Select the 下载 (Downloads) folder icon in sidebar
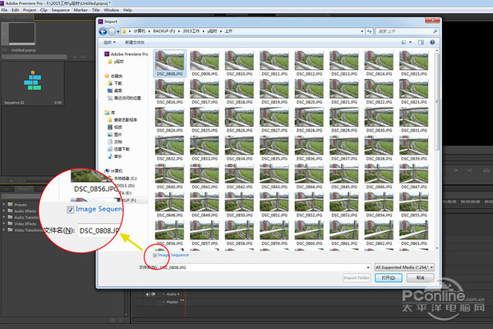The image size is (493, 329). coord(109,83)
